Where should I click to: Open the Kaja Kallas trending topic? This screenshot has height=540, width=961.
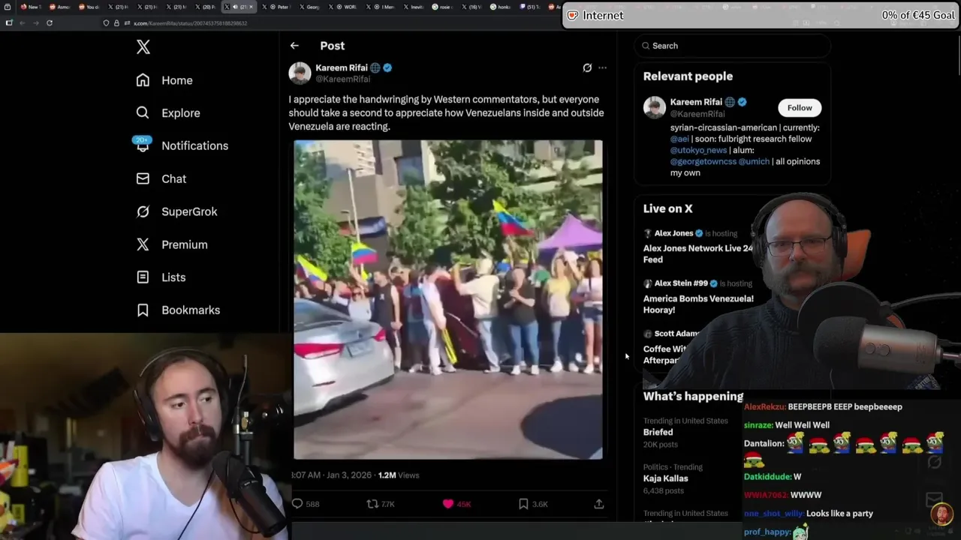[x=665, y=478]
